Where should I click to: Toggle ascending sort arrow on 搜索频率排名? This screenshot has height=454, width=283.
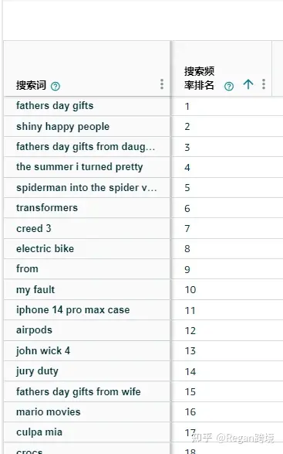[248, 84]
